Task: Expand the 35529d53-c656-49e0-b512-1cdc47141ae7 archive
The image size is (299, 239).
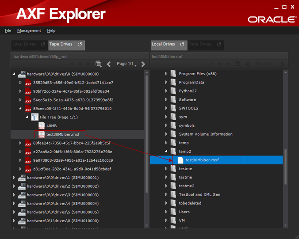Action: coord(20,83)
